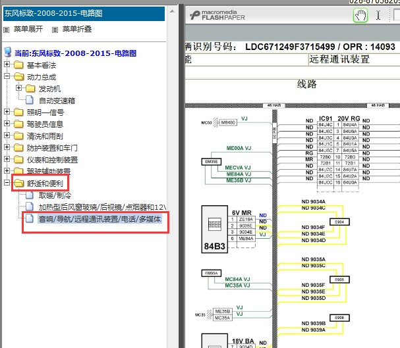Click the 取暖/制冷 document icon
Image resolution: width=400 pixels, height=348 pixels.
click(30, 195)
